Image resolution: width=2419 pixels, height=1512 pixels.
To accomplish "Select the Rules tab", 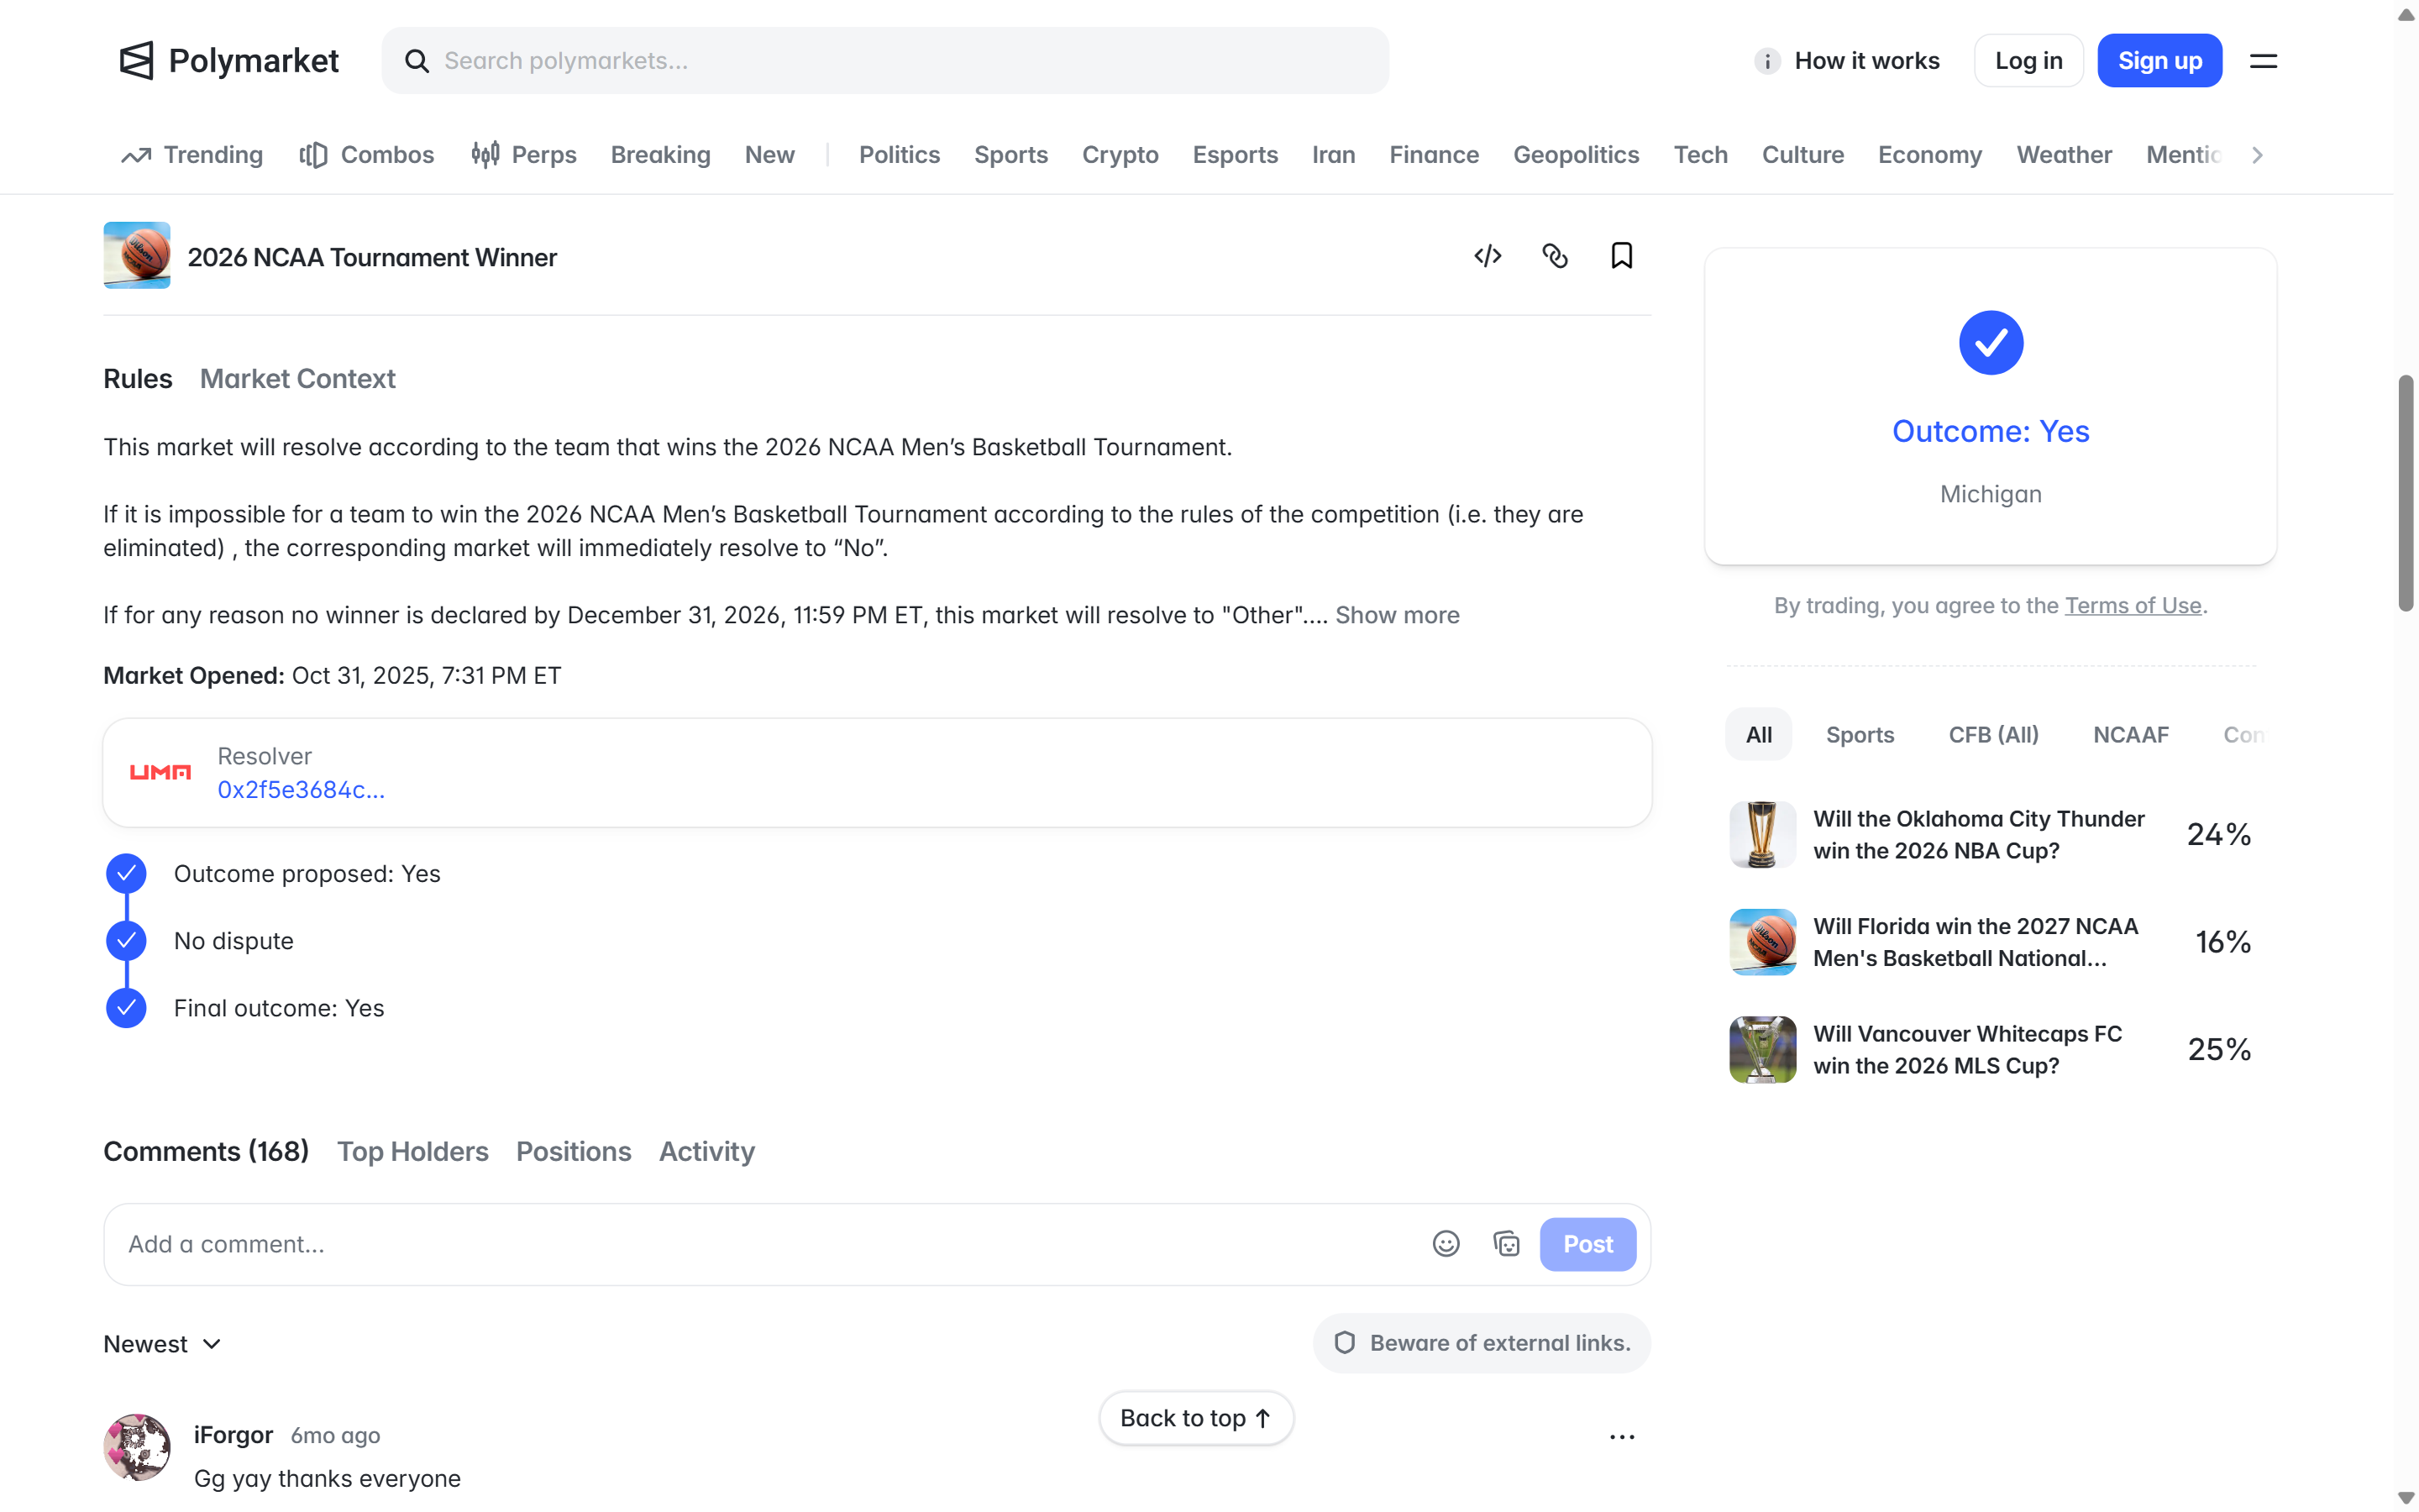I will click(138, 379).
